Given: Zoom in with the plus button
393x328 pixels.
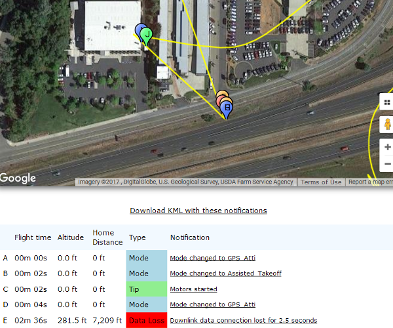Looking at the screenshot, I should coord(388,147).
